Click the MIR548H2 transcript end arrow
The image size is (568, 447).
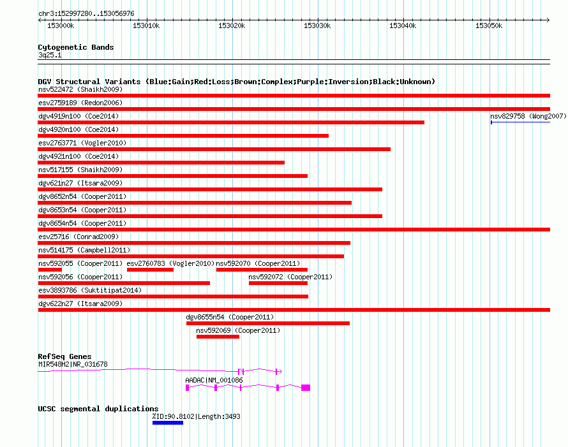click(280, 371)
